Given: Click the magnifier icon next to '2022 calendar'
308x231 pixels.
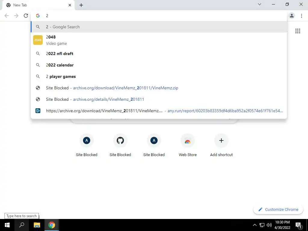Looking at the screenshot, I should (x=38, y=65).
